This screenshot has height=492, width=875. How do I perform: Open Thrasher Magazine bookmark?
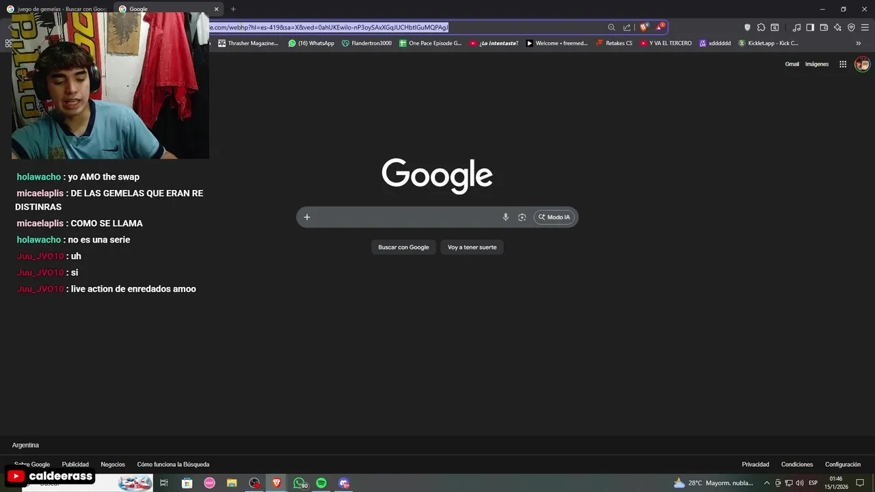pyautogui.click(x=248, y=43)
